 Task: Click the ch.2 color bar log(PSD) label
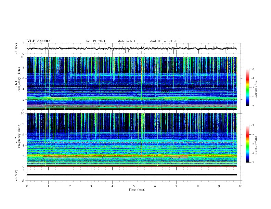(256, 145)
